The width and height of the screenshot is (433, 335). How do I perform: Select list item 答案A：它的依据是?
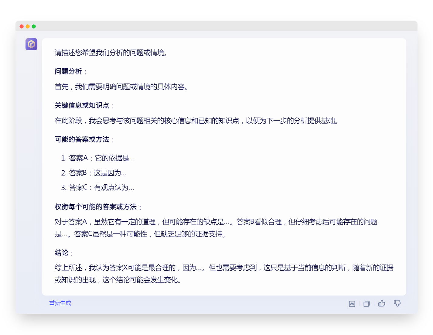coord(98,158)
